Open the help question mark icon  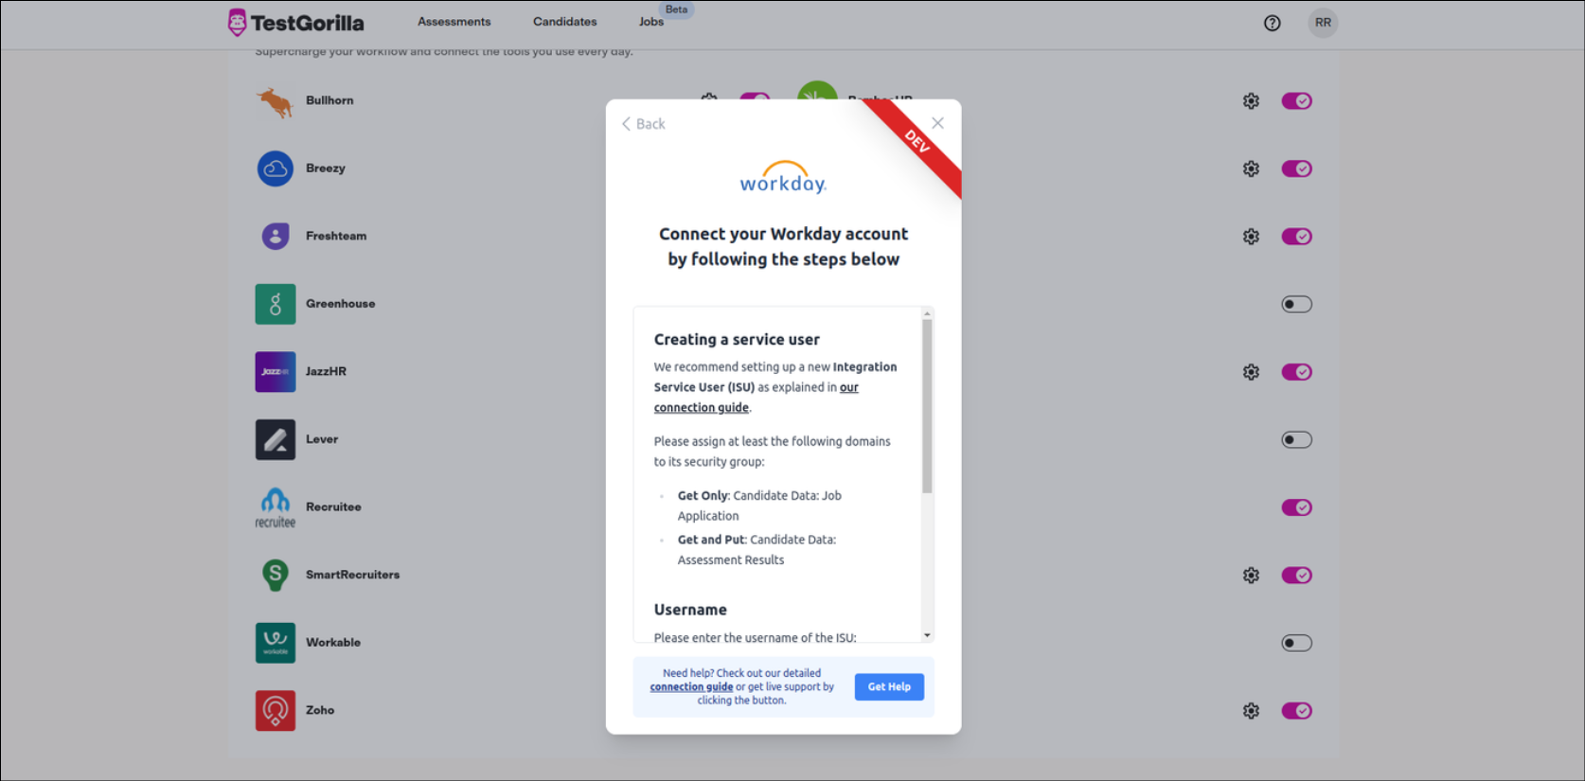[1272, 23]
